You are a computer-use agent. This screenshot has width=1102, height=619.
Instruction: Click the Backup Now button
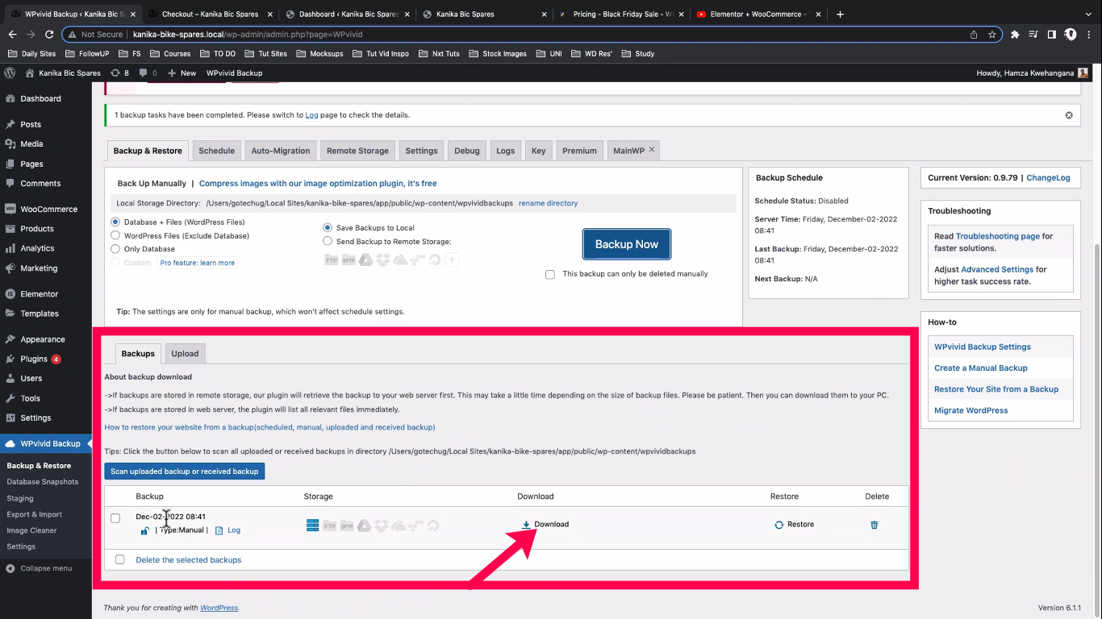[627, 244]
